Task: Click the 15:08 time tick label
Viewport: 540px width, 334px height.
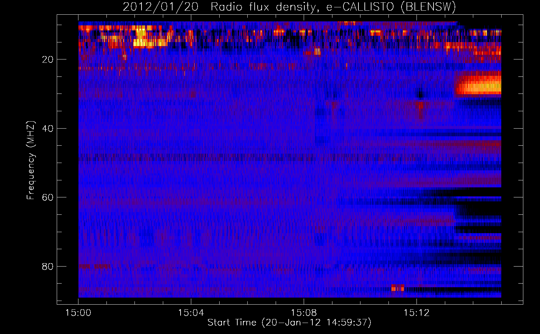Action: click(x=304, y=313)
